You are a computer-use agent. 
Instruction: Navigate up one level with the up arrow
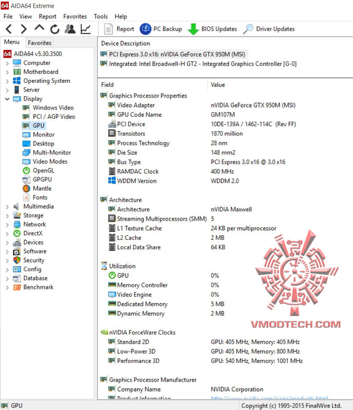39,28
